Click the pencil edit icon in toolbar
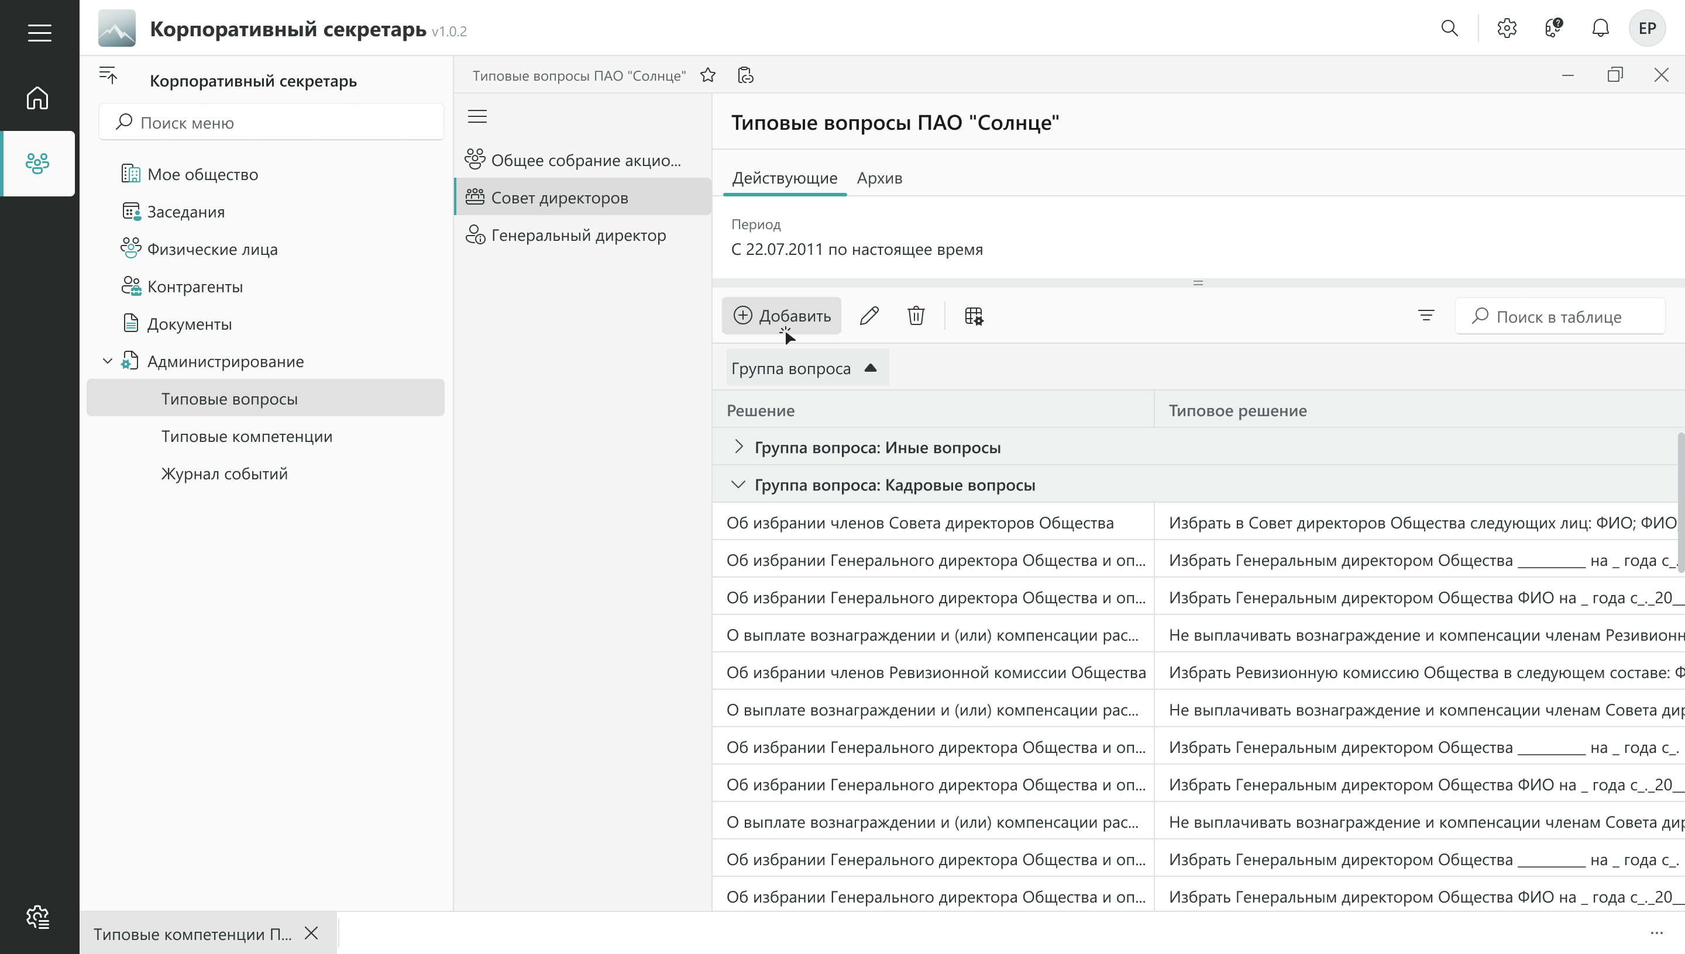Image resolution: width=1685 pixels, height=954 pixels. click(x=869, y=316)
